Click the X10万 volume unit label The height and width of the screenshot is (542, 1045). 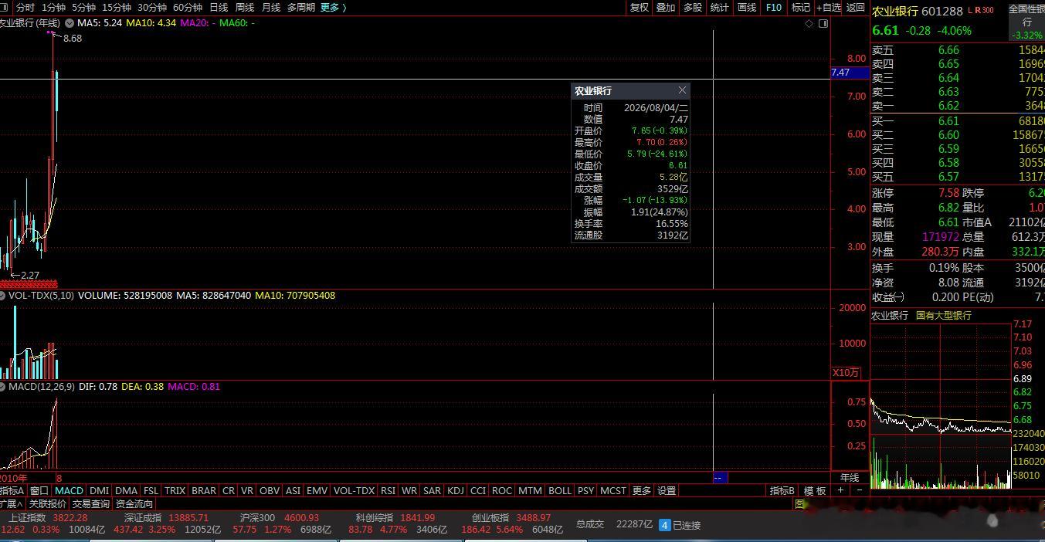pos(846,373)
